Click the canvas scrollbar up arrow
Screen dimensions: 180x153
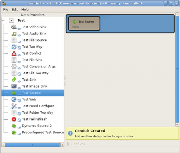[177, 14]
